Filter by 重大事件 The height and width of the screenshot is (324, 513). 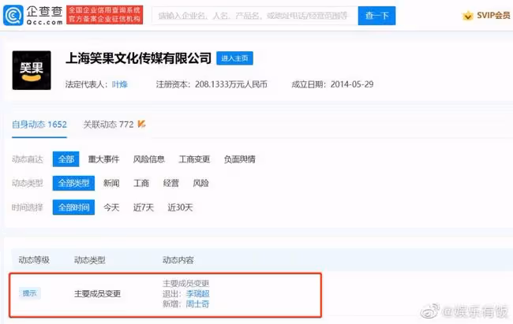tap(103, 159)
